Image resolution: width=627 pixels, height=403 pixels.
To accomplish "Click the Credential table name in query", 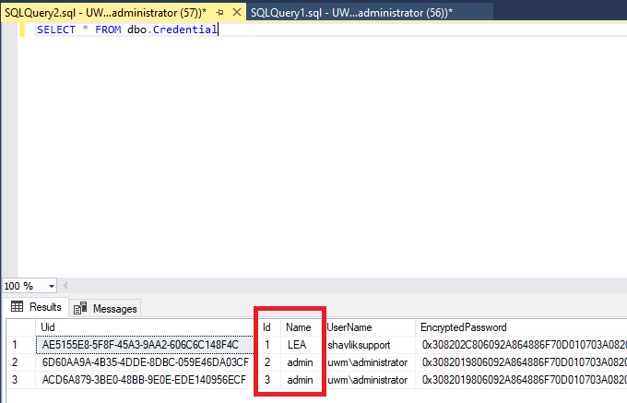I will point(184,30).
